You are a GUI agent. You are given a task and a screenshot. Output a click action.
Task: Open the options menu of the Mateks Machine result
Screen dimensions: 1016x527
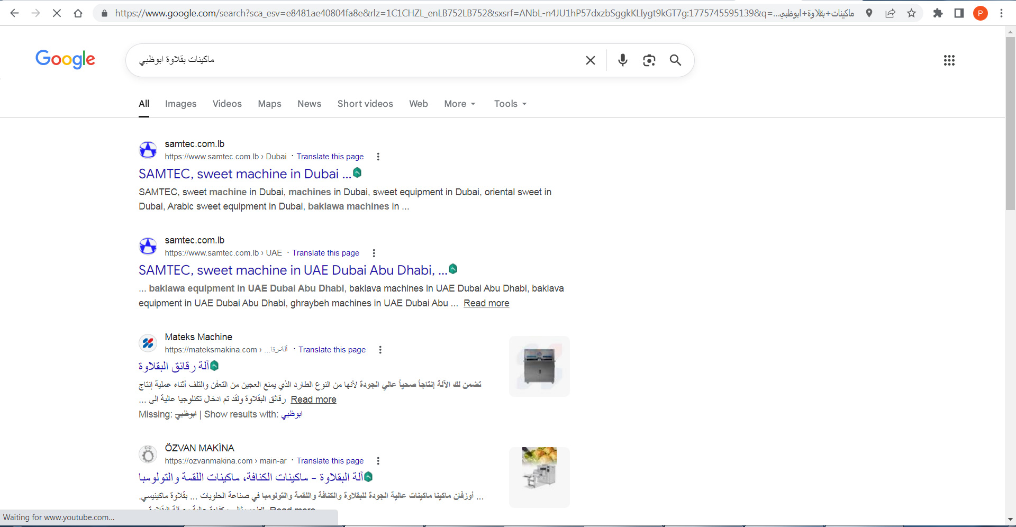(380, 350)
